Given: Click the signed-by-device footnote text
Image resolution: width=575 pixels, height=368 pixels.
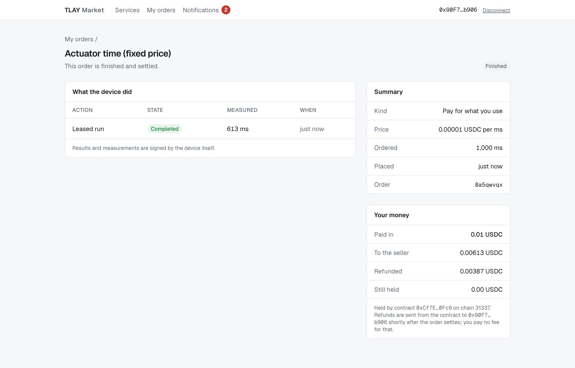Looking at the screenshot, I should pyautogui.click(x=144, y=148).
